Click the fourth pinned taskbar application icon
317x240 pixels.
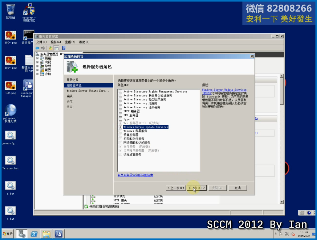59,234
